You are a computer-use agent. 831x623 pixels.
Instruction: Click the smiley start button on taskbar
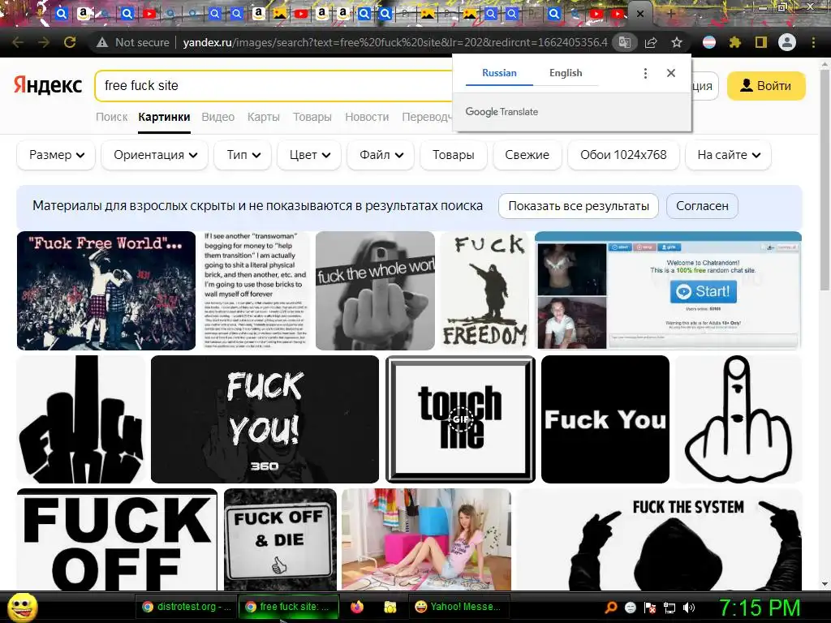point(23,608)
